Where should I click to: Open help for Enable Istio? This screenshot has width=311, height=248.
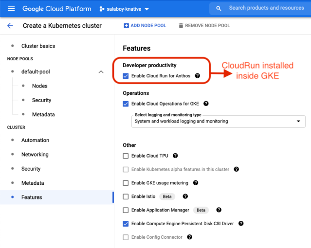[185, 196]
